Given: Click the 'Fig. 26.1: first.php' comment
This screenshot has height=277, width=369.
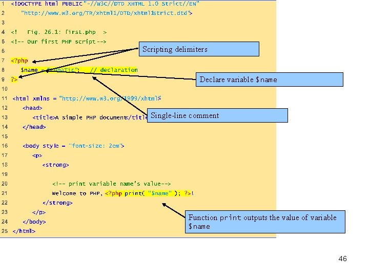Looking at the screenshot, I should tap(59, 32).
